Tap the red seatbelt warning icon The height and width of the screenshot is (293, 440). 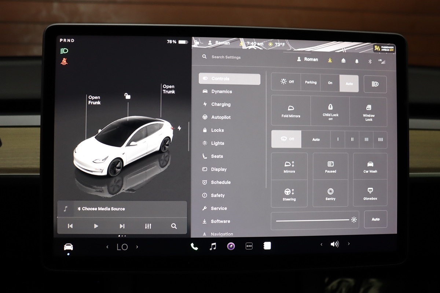click(64, 62)
